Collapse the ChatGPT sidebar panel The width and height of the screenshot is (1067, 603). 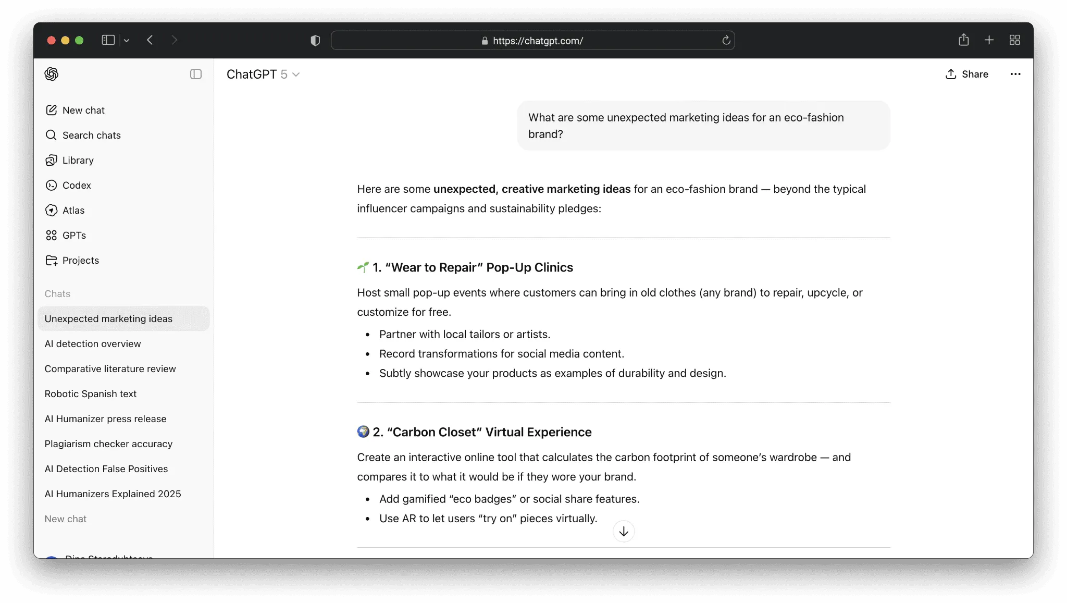click(196, 74)
